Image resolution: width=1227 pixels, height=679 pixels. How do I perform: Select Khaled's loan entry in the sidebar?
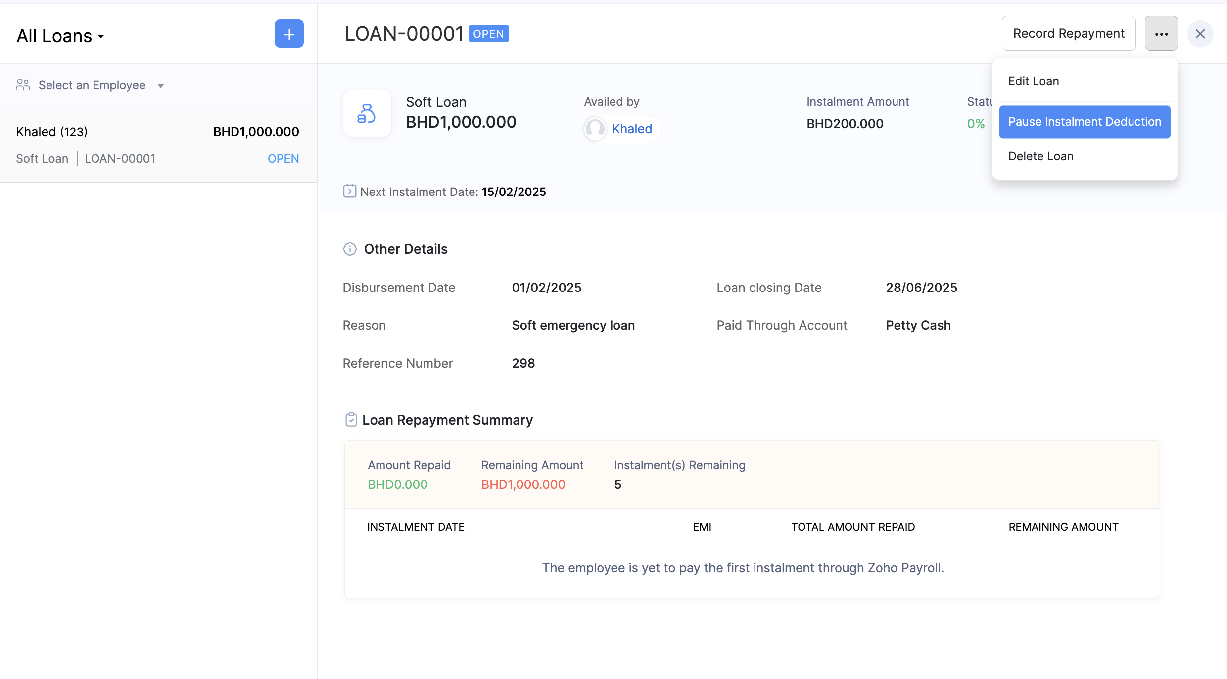[157, 145]
